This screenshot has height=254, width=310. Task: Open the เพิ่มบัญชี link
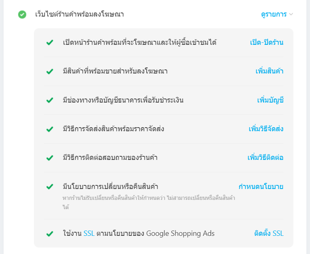[x=270, y=100]
